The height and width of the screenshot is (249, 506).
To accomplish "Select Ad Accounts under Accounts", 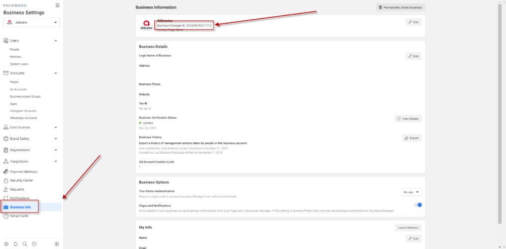I will [18, 89].
